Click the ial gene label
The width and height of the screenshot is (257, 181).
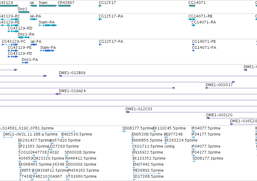(32, 3)
